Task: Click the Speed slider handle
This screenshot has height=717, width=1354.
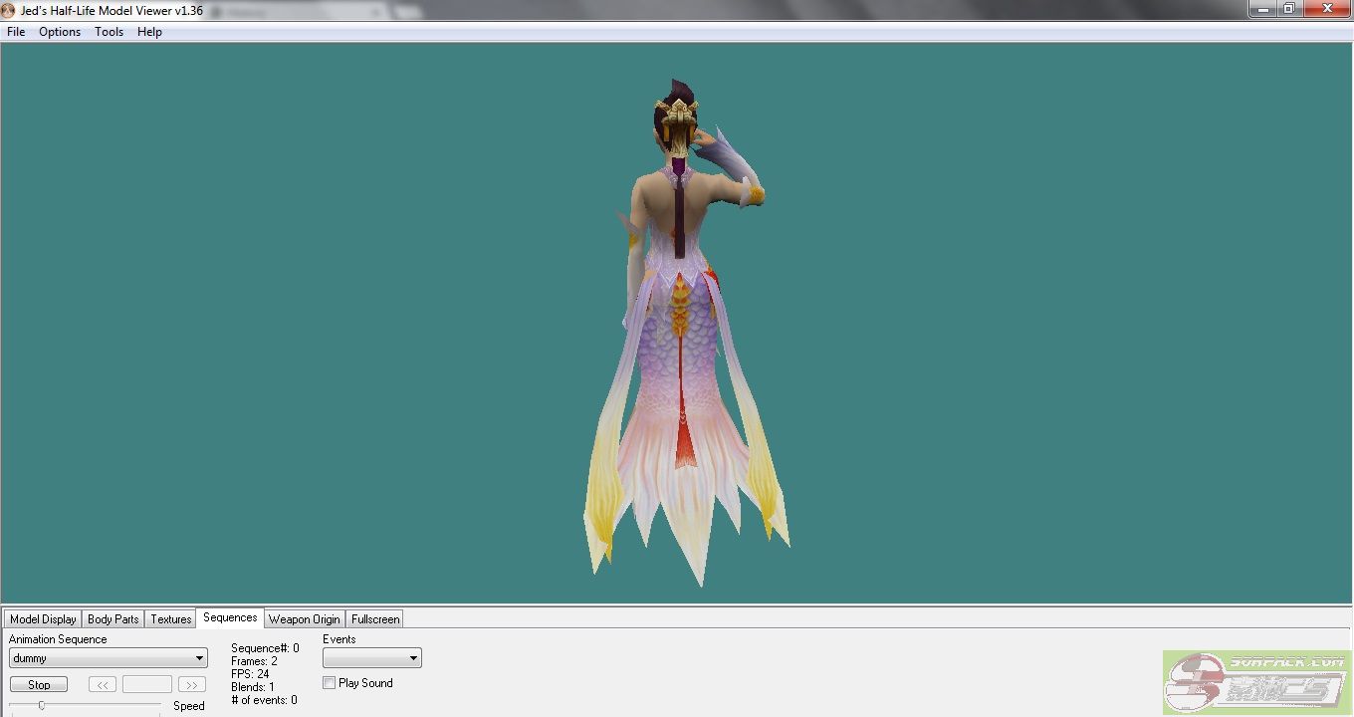Action: 41,705
